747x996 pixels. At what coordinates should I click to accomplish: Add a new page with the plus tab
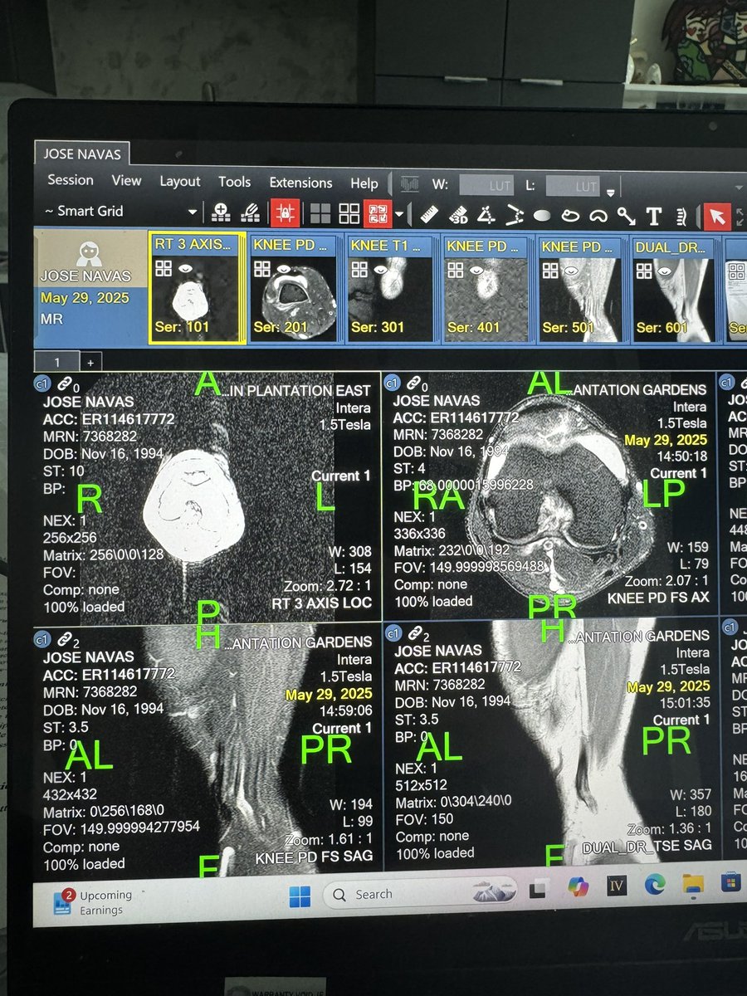tap(90, 362)
